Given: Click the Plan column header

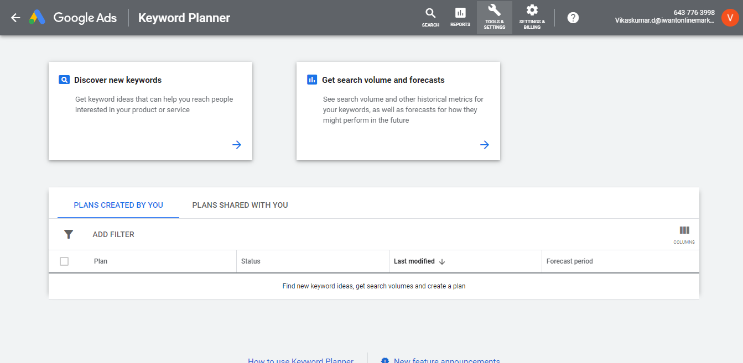Looking at the screenshot, I should [x=101, y=261].
